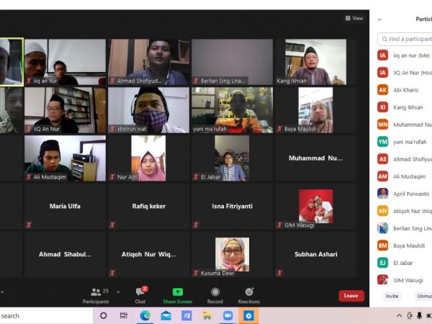Show hidden system tray icons
The width and height of the screenshot is (432, 324).
[400, 315]
